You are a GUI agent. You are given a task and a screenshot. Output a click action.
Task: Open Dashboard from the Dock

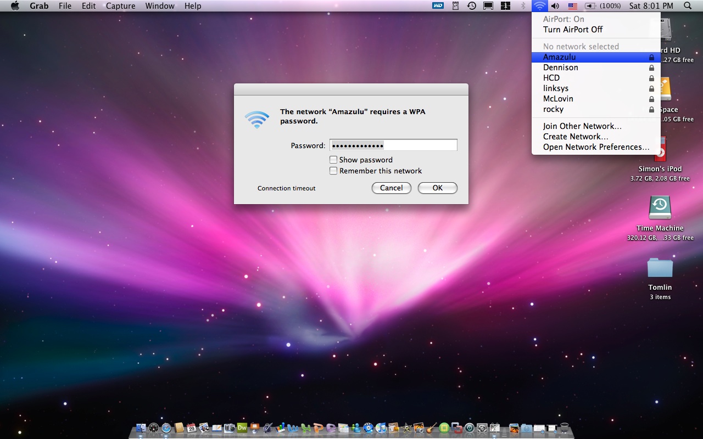tap(154, 428)
